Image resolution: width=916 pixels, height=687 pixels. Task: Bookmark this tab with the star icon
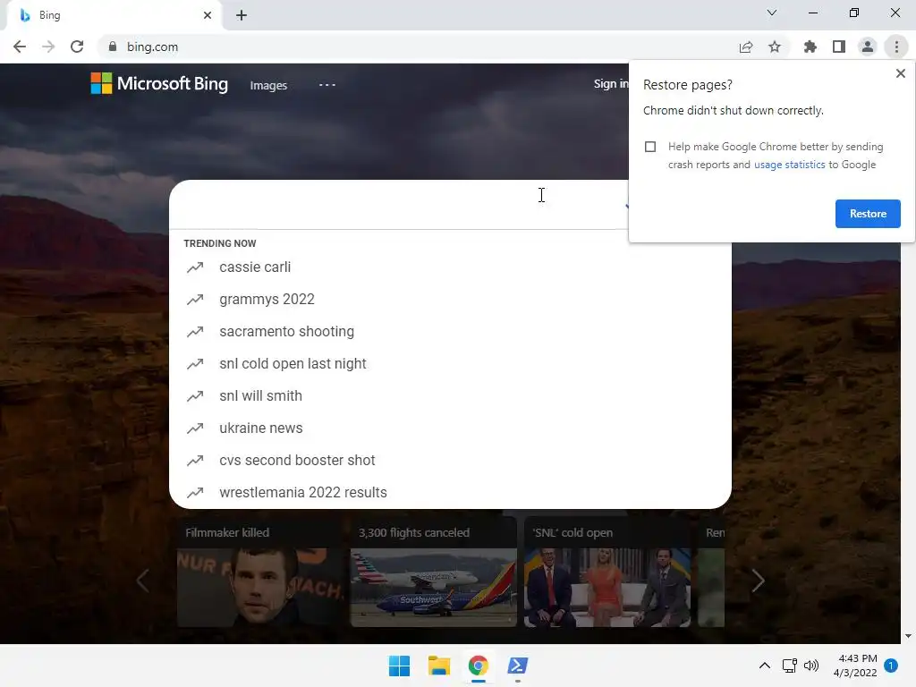click(x=775, y=47)
